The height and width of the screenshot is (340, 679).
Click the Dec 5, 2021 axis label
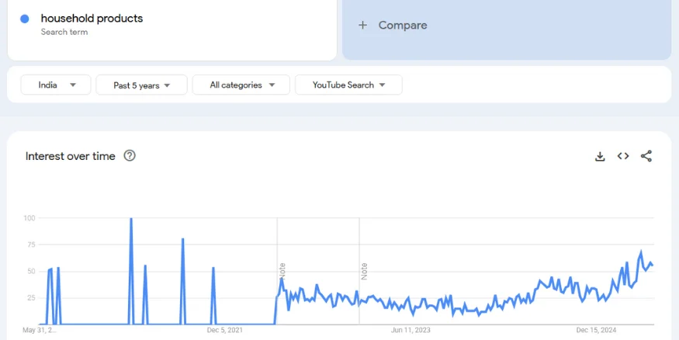coord(225,331)
